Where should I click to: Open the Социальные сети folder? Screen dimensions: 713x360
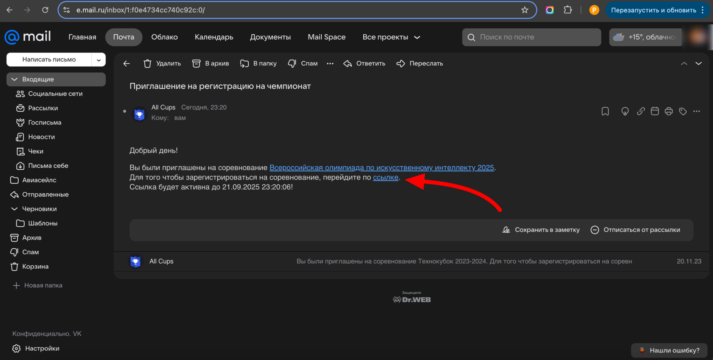coord(55,94)
